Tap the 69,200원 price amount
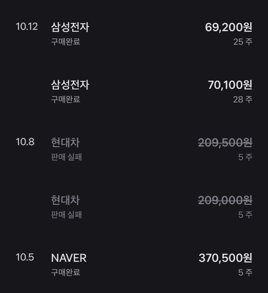 point(229,27)
